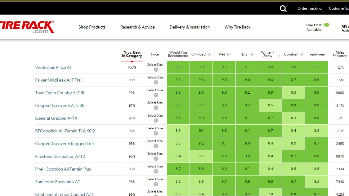This screenshot has width=349, height=196.
Task: Click price help icon for Sumitomo Encounter AT
Action: pos(156,184)
